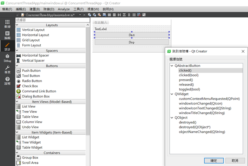Click the Edit Tab Order toolbar icon
Screen dimensions: 248x166
point(104,15)
